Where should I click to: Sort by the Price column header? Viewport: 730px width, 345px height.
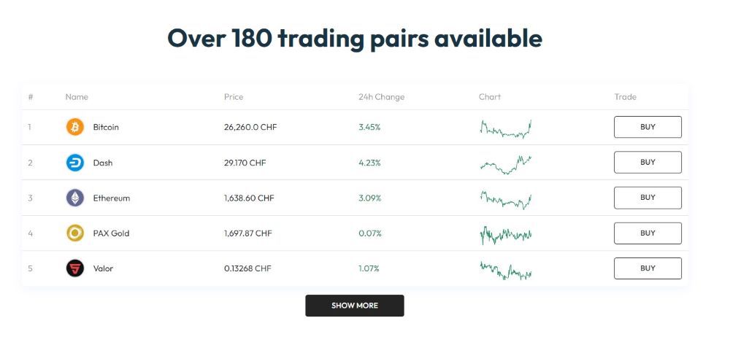[x=234, y=97]
